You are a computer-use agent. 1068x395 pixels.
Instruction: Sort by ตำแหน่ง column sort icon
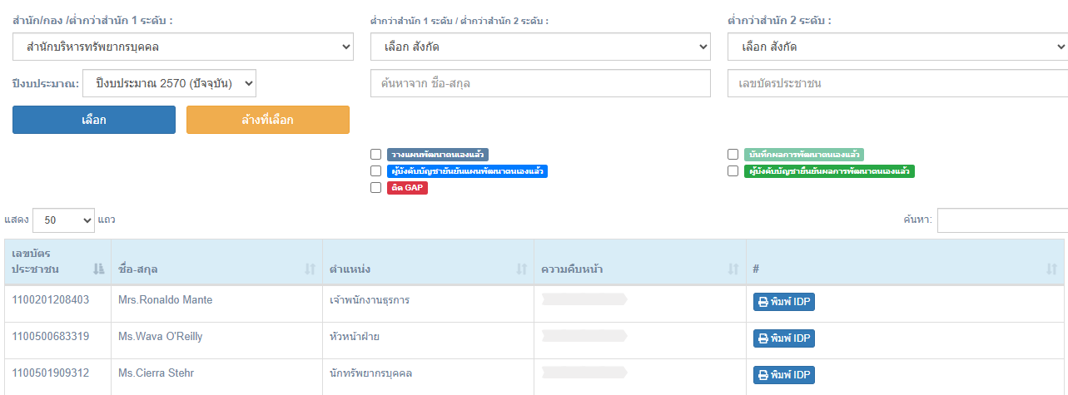522,269
